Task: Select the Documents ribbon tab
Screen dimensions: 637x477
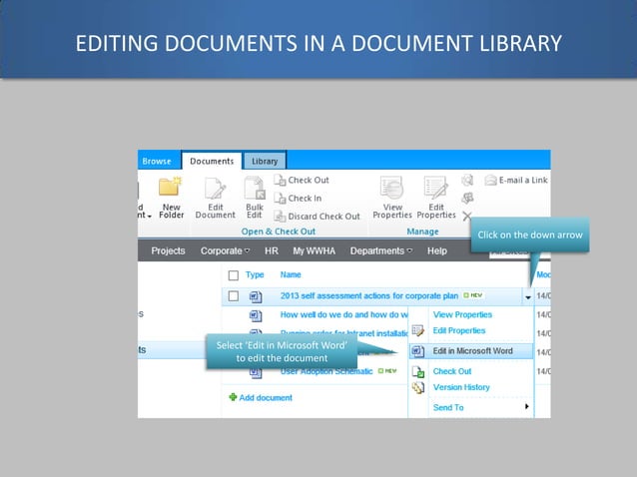Action: 212,162
